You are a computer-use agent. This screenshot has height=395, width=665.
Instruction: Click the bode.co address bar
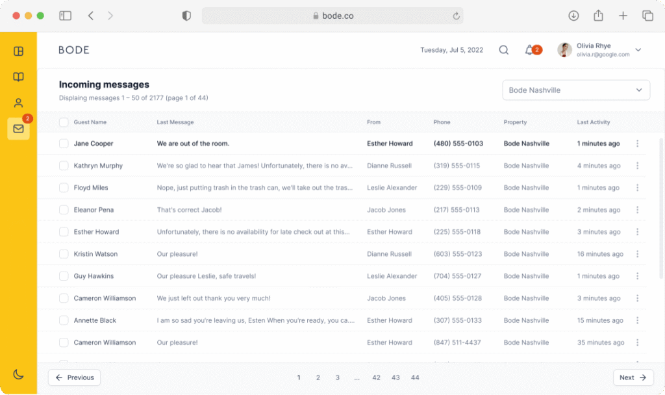(332, 16)
